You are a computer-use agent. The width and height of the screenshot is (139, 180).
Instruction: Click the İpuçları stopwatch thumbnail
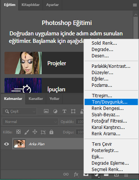point(23,85)
